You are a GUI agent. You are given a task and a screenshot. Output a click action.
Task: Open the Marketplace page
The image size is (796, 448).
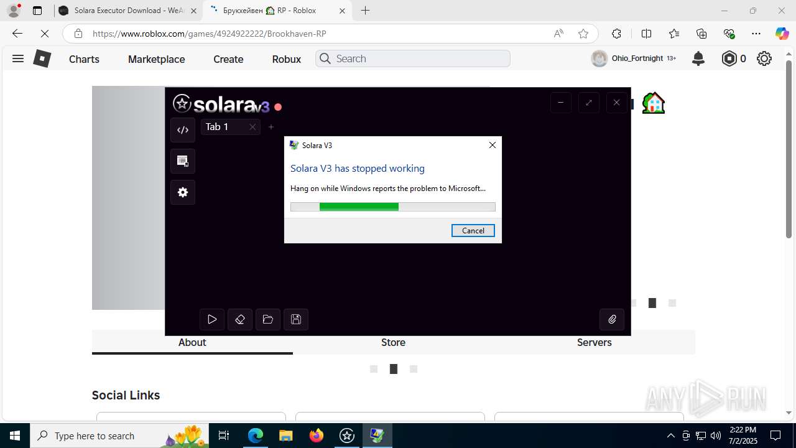pyautogui.click(x=157, y=59)
